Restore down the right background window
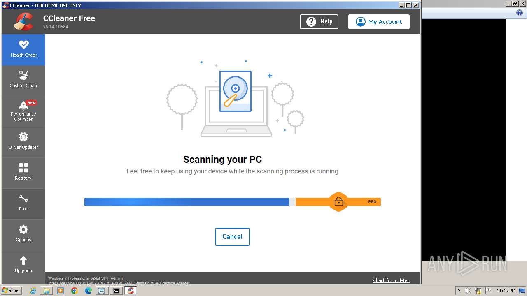The width and height of the screenshot is (527, 296). coord(515,4)
